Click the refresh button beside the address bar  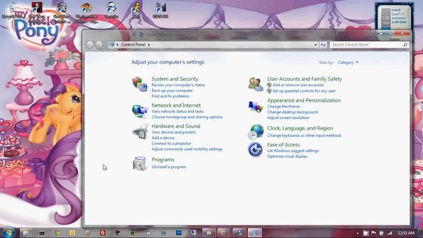[323, 44]
